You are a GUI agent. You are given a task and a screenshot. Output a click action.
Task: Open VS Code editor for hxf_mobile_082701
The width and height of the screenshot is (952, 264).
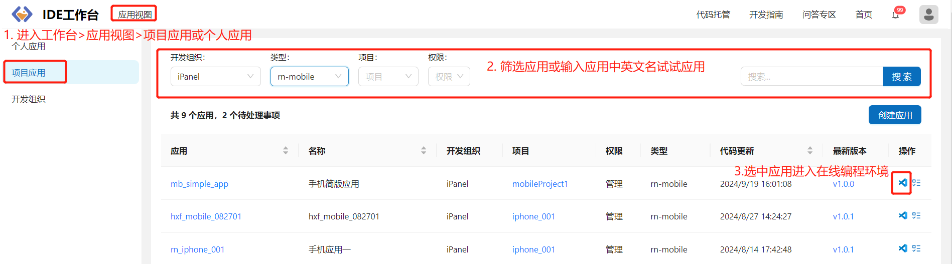(902, 215)
